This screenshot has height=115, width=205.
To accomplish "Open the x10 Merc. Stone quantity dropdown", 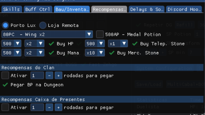I will 95,53.
